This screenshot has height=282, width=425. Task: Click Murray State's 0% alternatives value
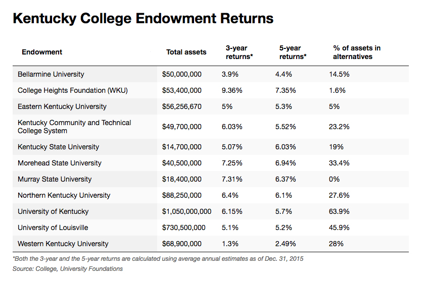[334, 179]
